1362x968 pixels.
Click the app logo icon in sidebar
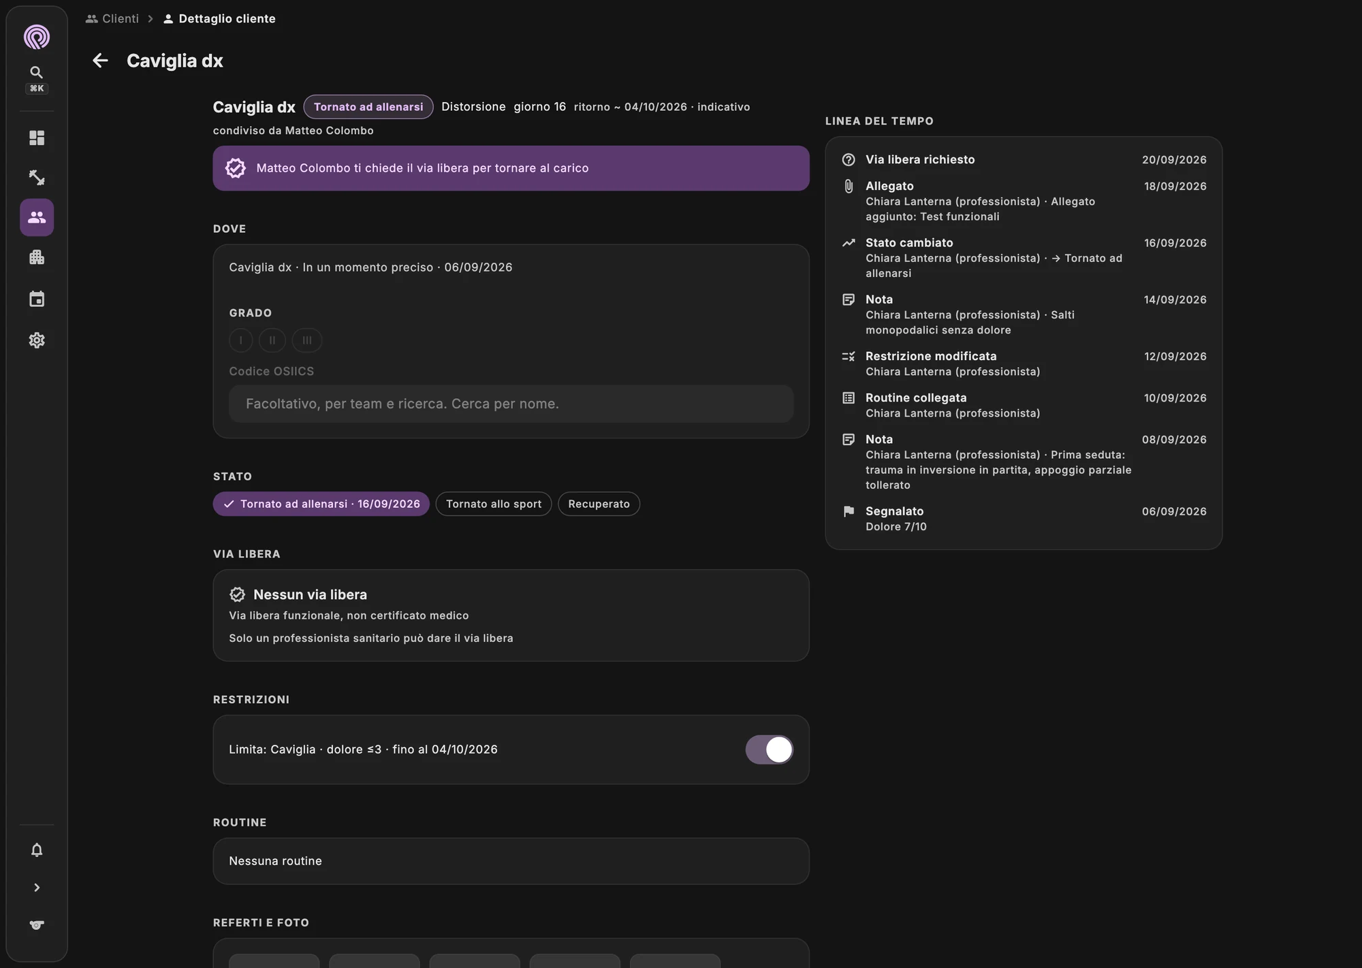[x=37, y=37]
